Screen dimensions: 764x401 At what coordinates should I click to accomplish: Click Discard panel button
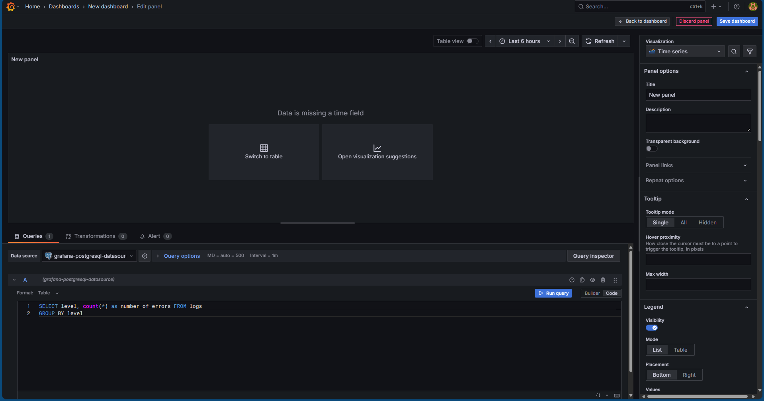[x=694, y=21]
